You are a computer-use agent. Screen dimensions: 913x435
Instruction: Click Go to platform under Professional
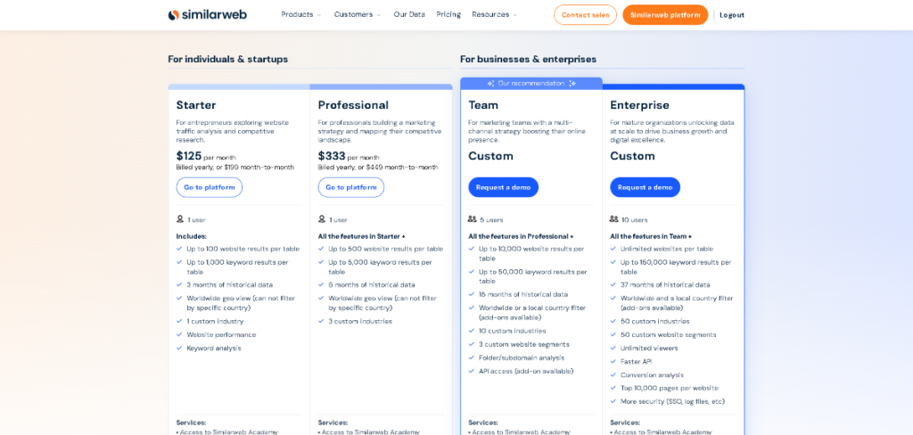(351, 187)
